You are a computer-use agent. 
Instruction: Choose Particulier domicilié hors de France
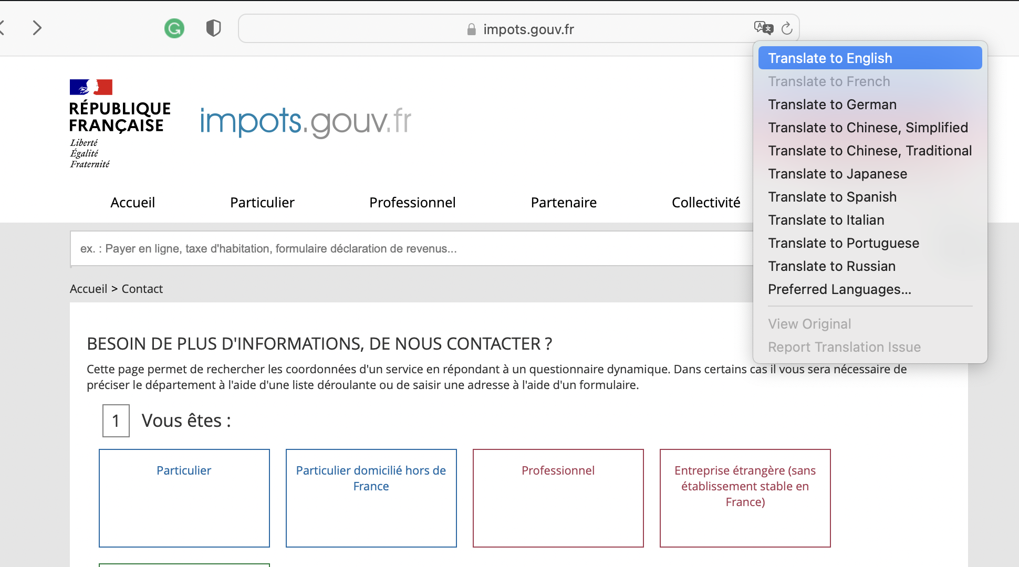[371, 498]
